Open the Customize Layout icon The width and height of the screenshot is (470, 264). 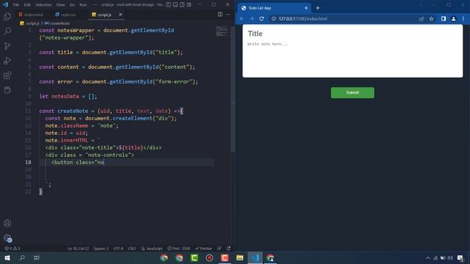189,4
